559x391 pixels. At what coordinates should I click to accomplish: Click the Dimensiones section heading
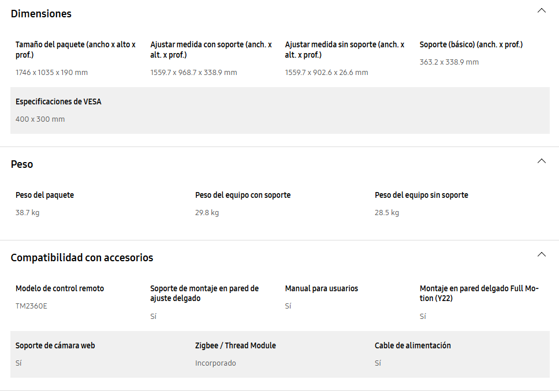[x=41, y=13]
